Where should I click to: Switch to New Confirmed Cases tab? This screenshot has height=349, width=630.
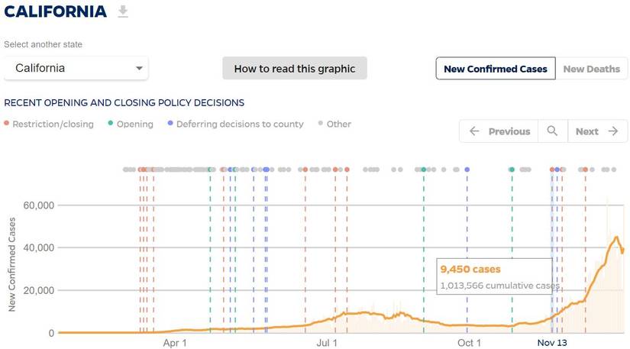(x=496, y=69)
